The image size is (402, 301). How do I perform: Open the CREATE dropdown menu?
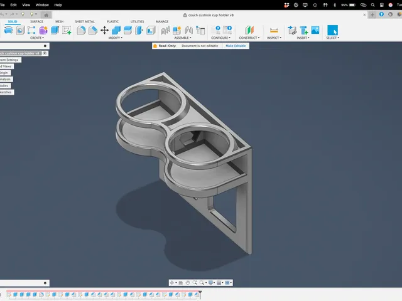[37, 38]
